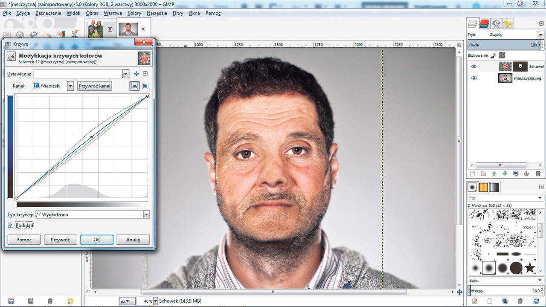
Task: Click the navigate image cross icon at canvas corner
Action: pos(459,292)
